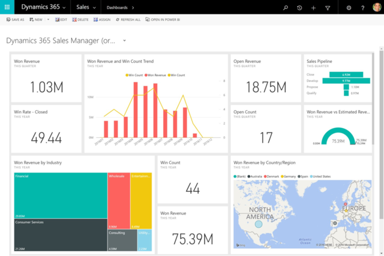Select the Financial treemap tile
The image size is (384, 256).
[60, 195]
